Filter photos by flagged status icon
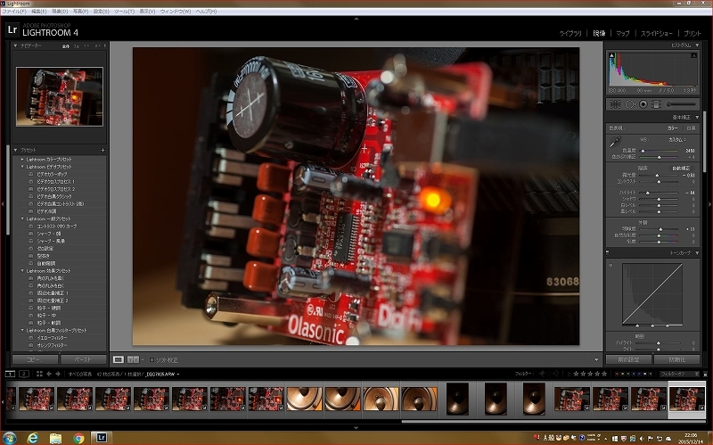 click(x=542, y=374)
